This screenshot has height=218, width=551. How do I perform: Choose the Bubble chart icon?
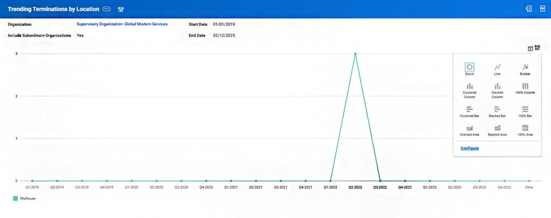coord(525,69)
